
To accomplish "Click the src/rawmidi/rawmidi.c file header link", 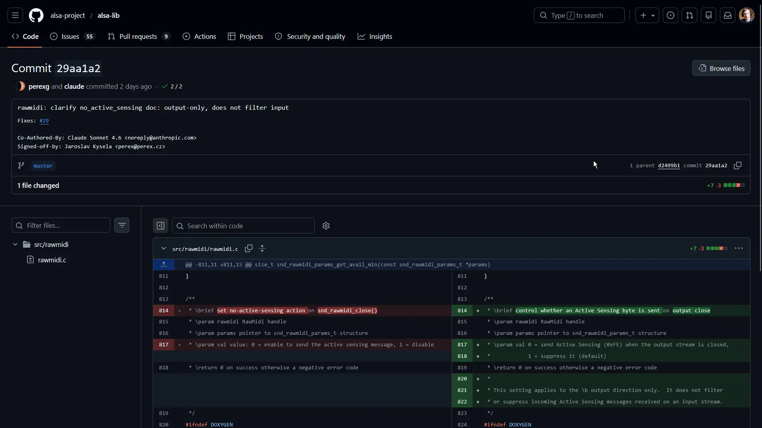I will (205, 249).
